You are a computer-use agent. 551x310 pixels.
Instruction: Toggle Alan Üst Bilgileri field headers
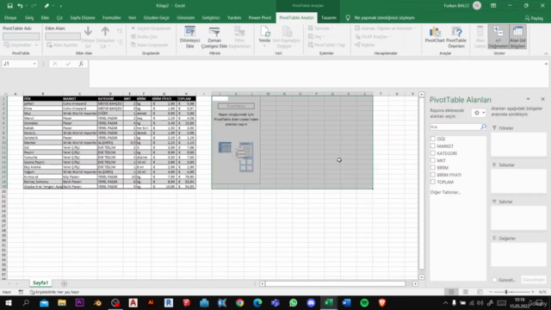click(x=517, y=37)
